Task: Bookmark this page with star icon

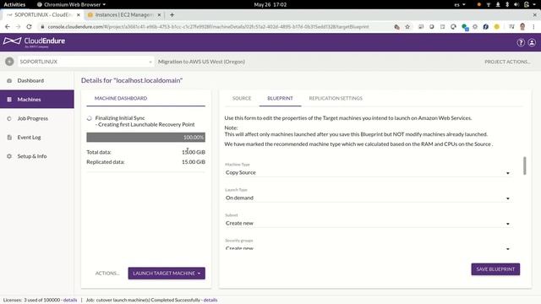Action: tap(407, 26)
